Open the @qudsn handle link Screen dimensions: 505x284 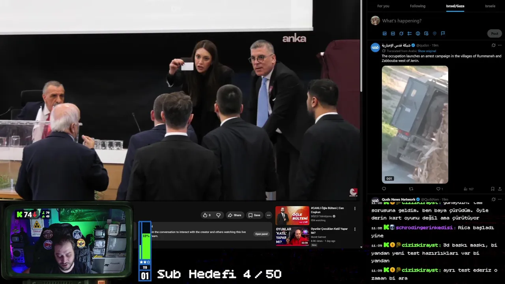tap(423, 45)
